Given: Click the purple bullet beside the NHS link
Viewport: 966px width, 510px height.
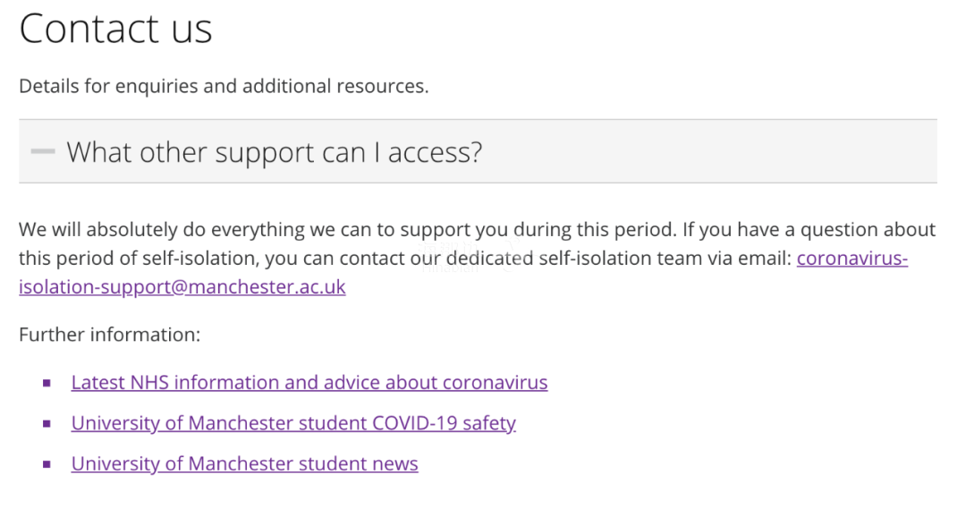Looking at the screenshot, I should [x=47, y=383].
